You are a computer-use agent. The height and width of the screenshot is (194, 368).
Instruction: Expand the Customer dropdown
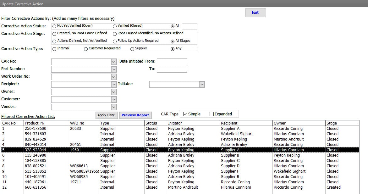[x=114, y=99]
